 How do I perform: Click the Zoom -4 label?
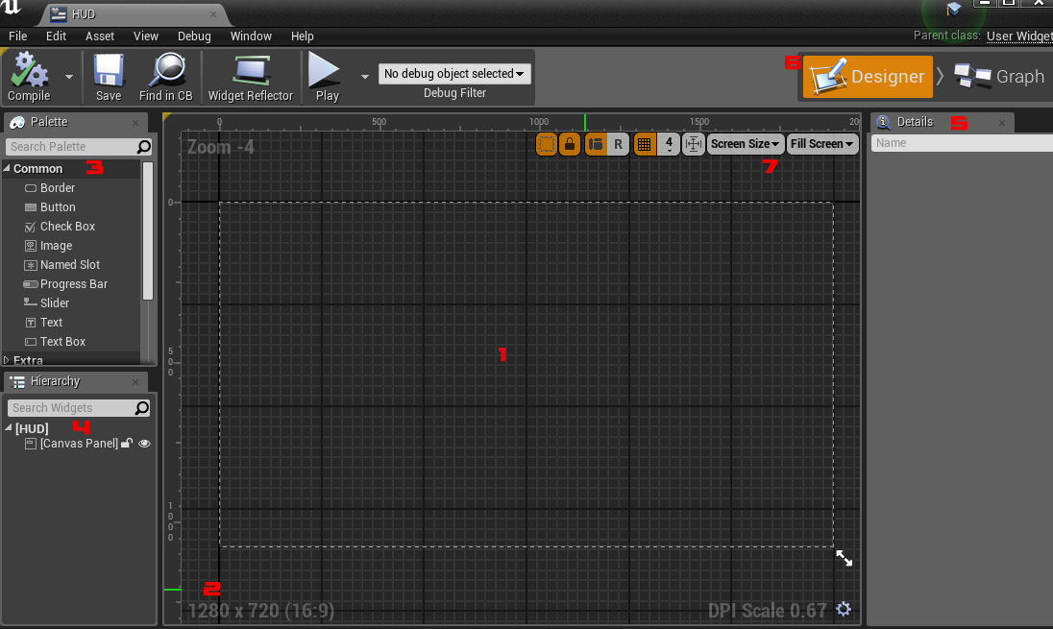click(x=220, y=147)
